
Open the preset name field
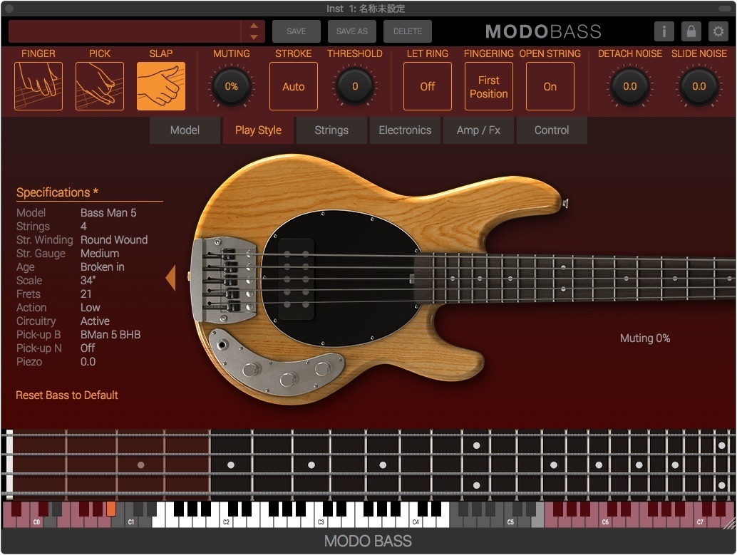coord(125,31)
